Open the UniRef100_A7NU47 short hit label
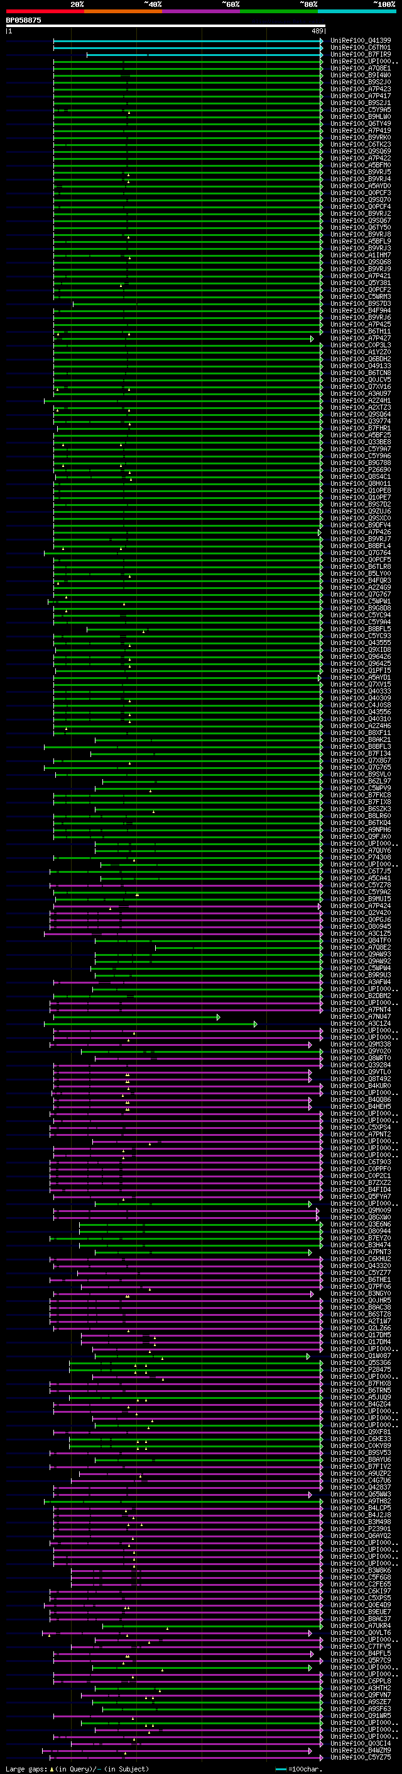 [360, 1016]
